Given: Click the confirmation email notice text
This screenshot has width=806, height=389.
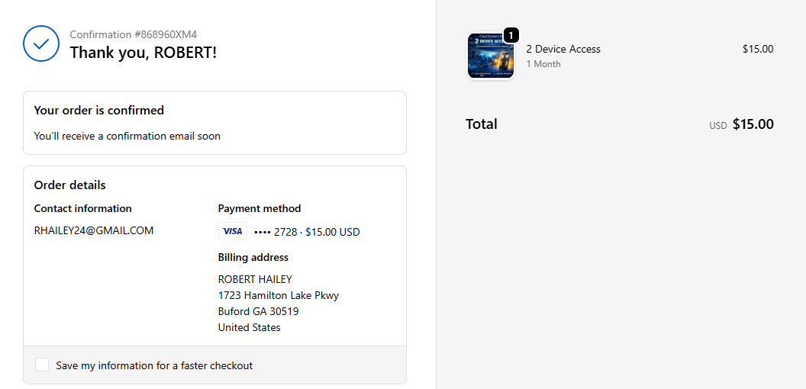Looking at the screenshot, I should point(127,136).
